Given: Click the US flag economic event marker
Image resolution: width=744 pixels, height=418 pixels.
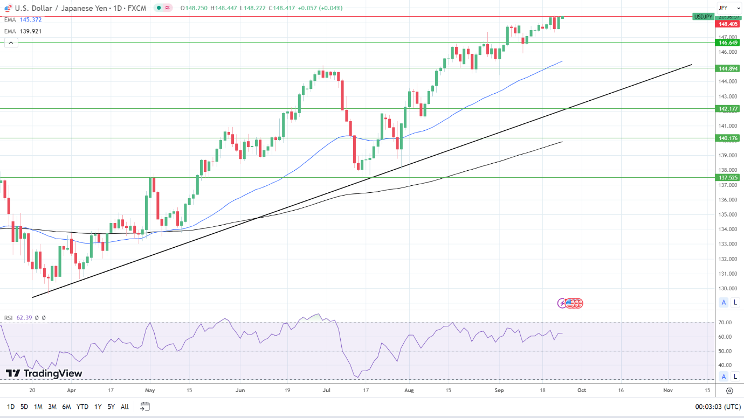Looking at the screenshot, I should click(x=570, y=303).
